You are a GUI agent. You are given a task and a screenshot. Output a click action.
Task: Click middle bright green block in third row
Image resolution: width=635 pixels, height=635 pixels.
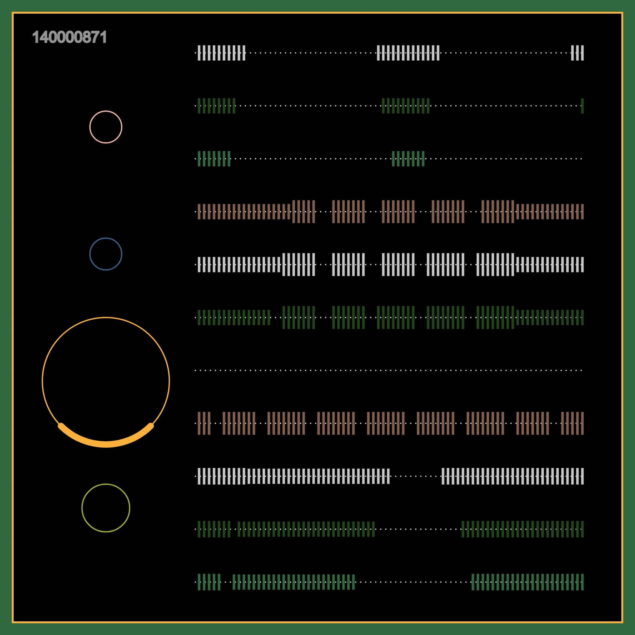click(x=408, y=159)
